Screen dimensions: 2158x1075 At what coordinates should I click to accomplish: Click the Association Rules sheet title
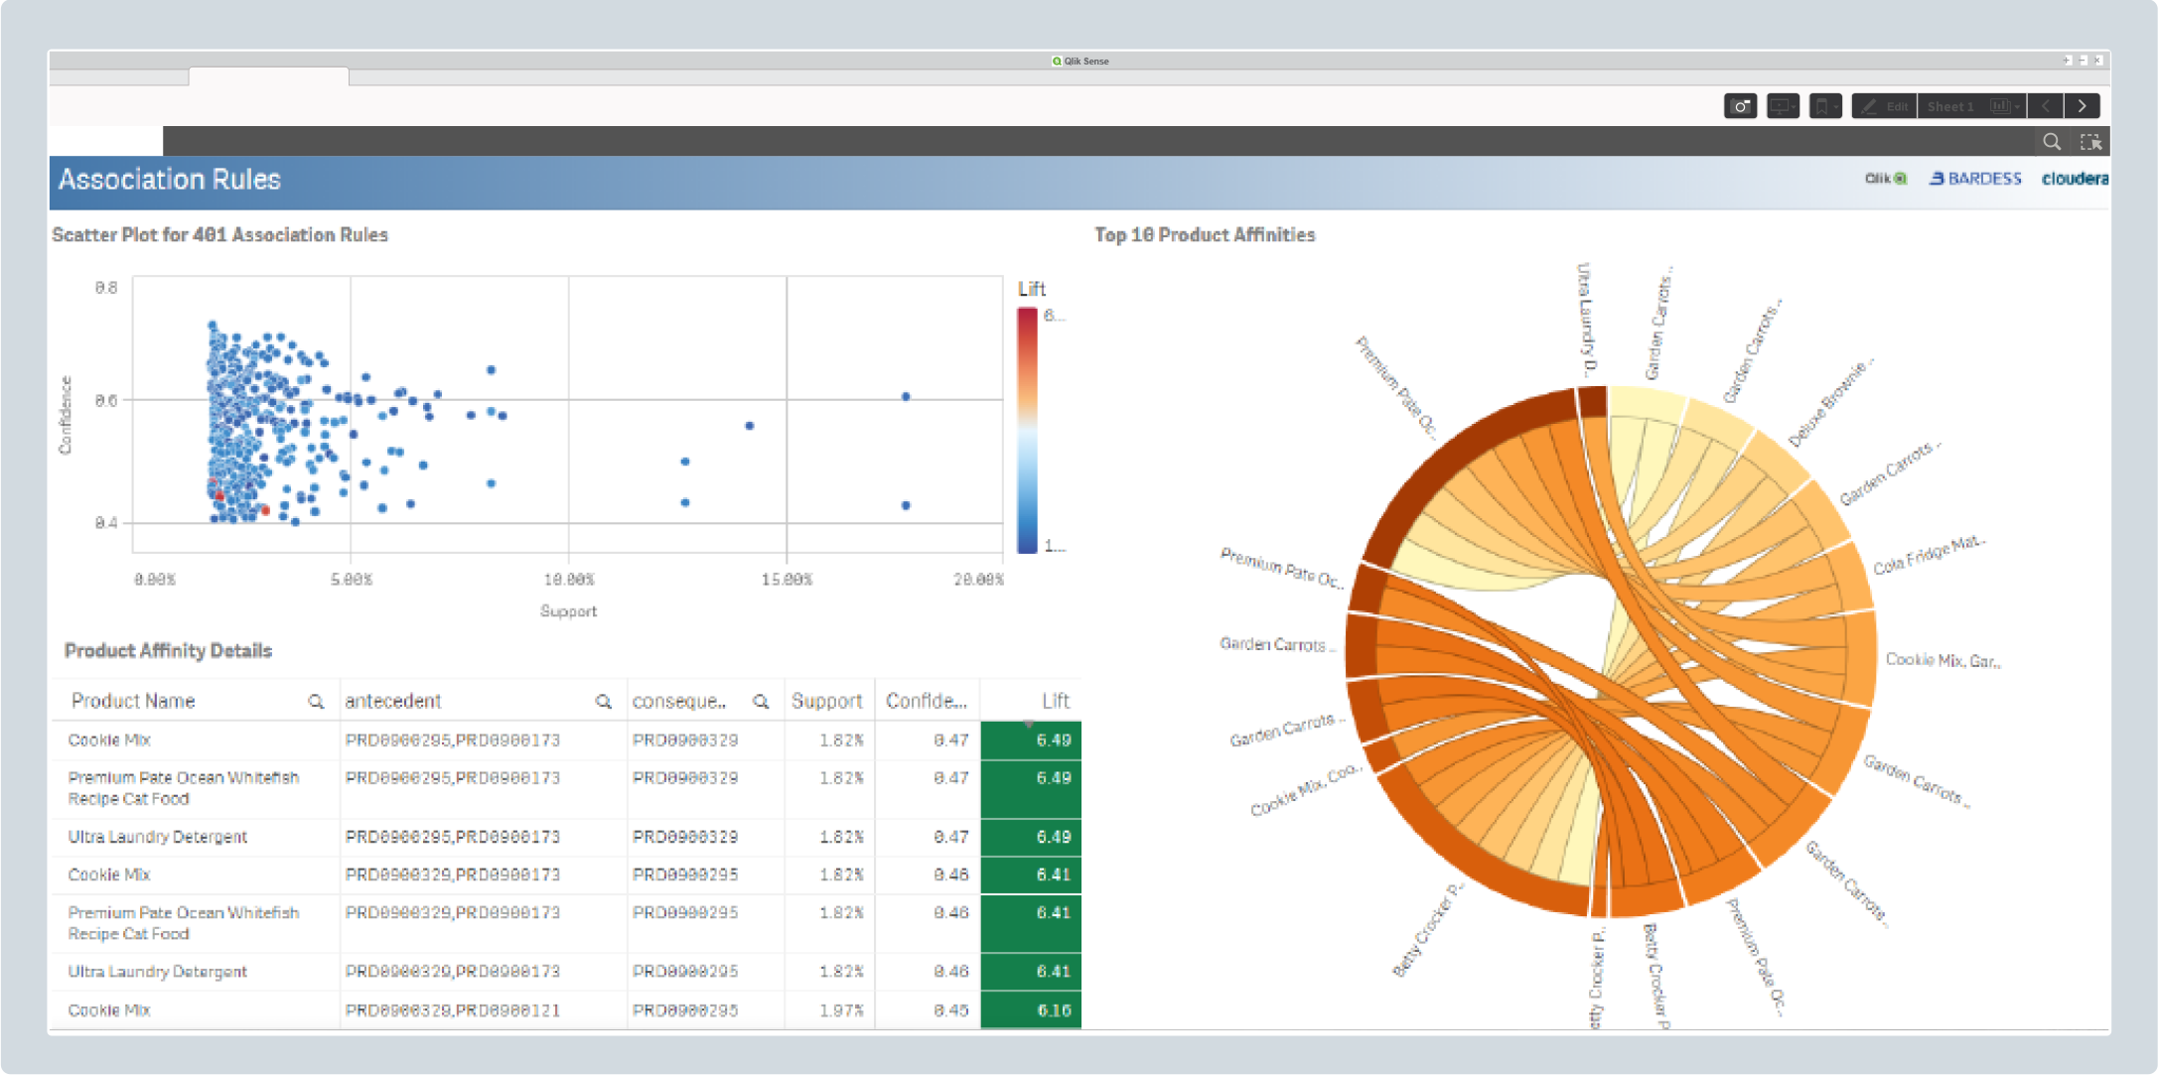point(170,180)
